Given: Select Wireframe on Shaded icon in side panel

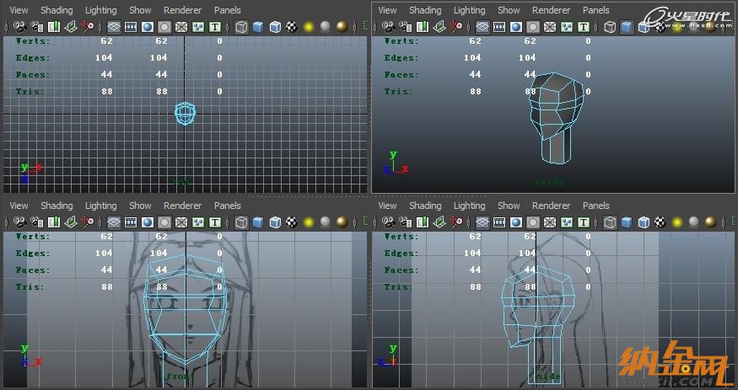Looking at the screenshot, I should (644, 222).
